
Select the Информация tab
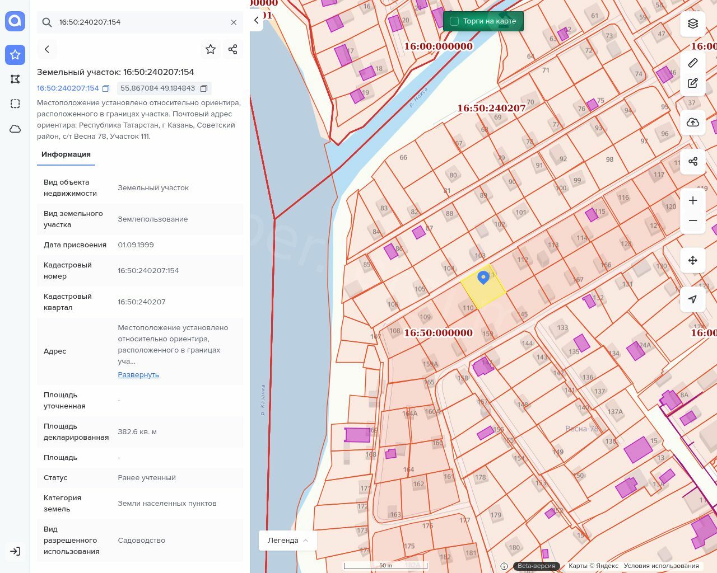(x=66, y=154)
